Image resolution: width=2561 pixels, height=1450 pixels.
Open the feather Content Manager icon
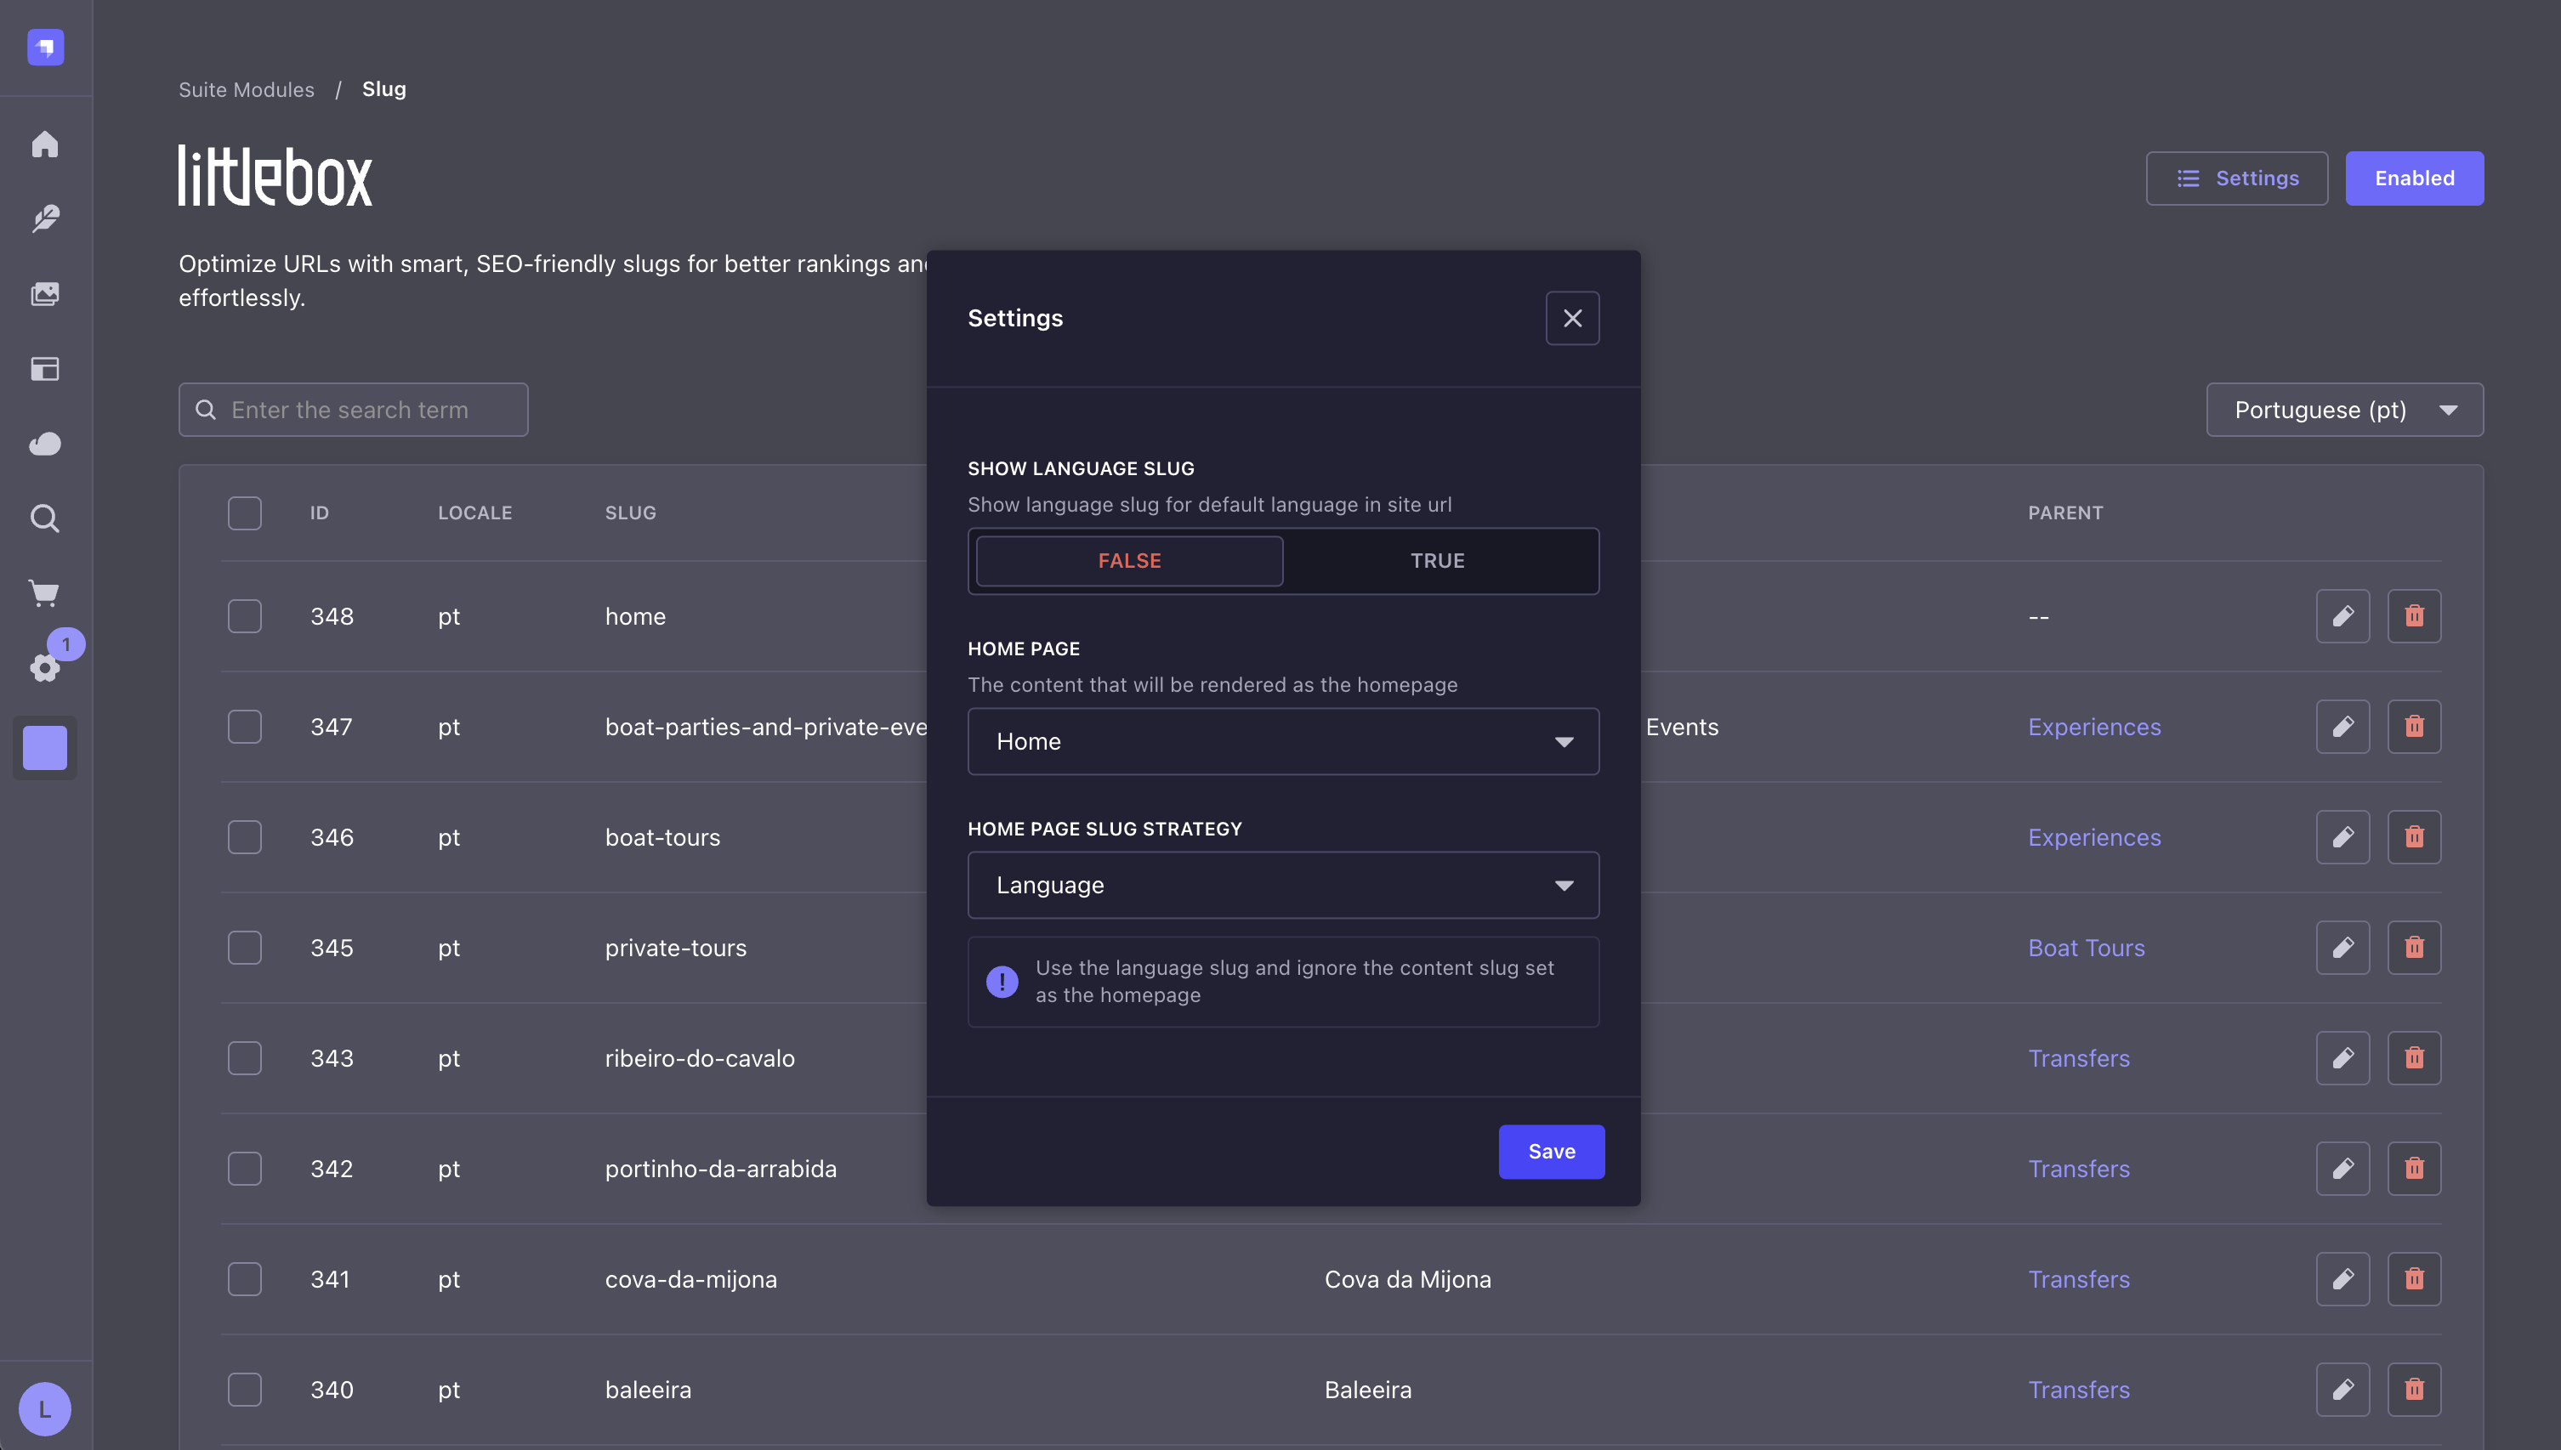[x=45, y=219]
